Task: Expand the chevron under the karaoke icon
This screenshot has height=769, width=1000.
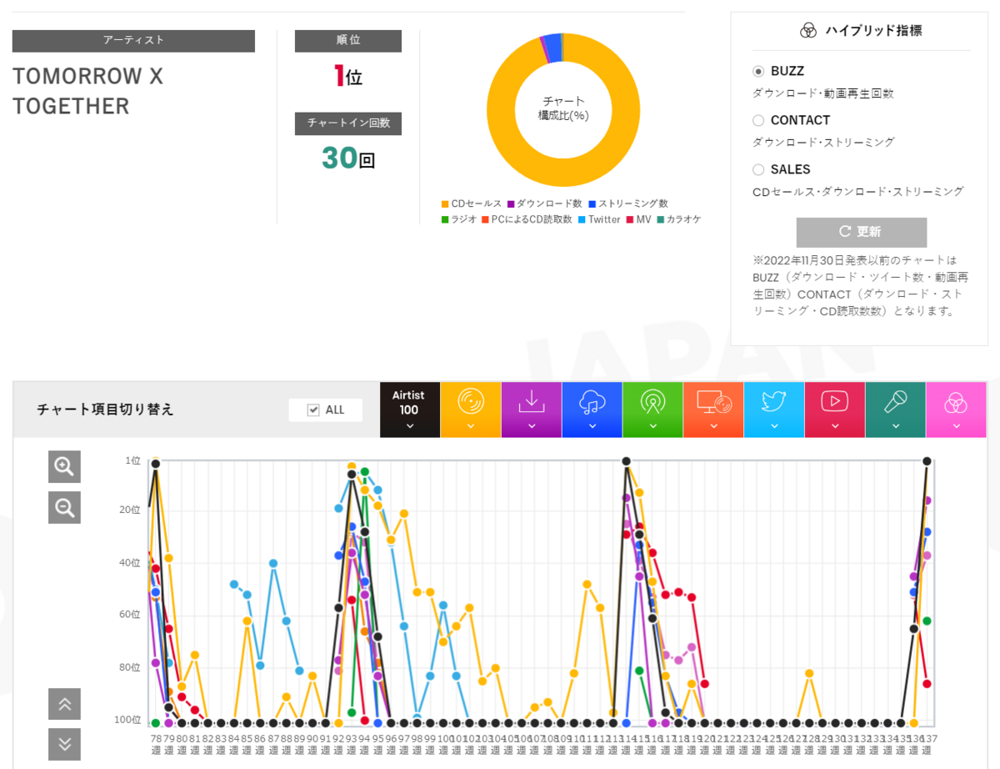Action: point(896,426)
